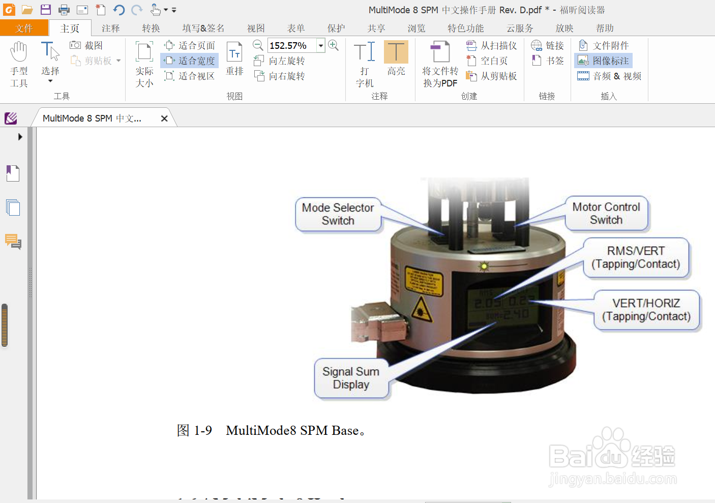
Task: Insert a 文件附件 attachment
Action: click(604, 46)
